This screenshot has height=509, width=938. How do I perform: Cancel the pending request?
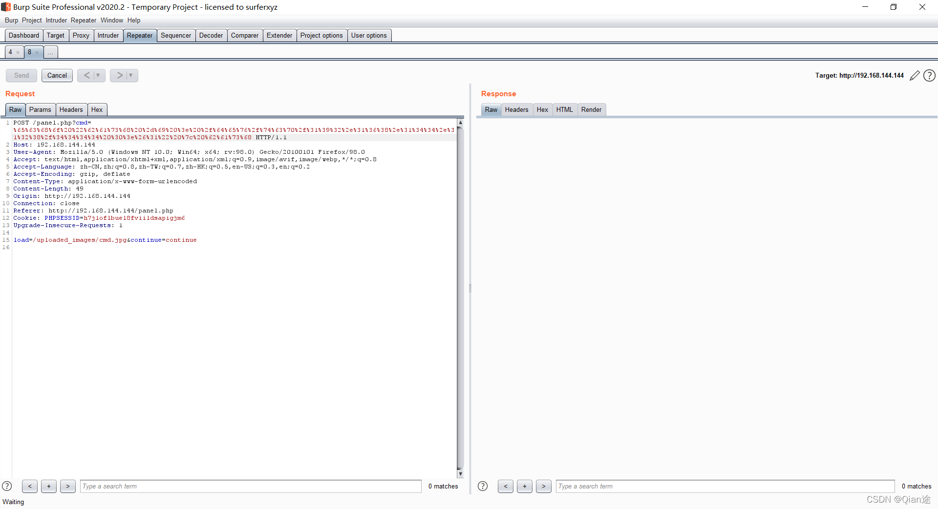pos(57,75)
